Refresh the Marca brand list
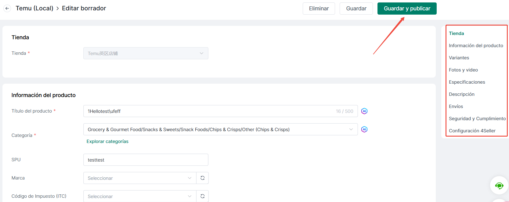The image size is (509, 202). 202,178
